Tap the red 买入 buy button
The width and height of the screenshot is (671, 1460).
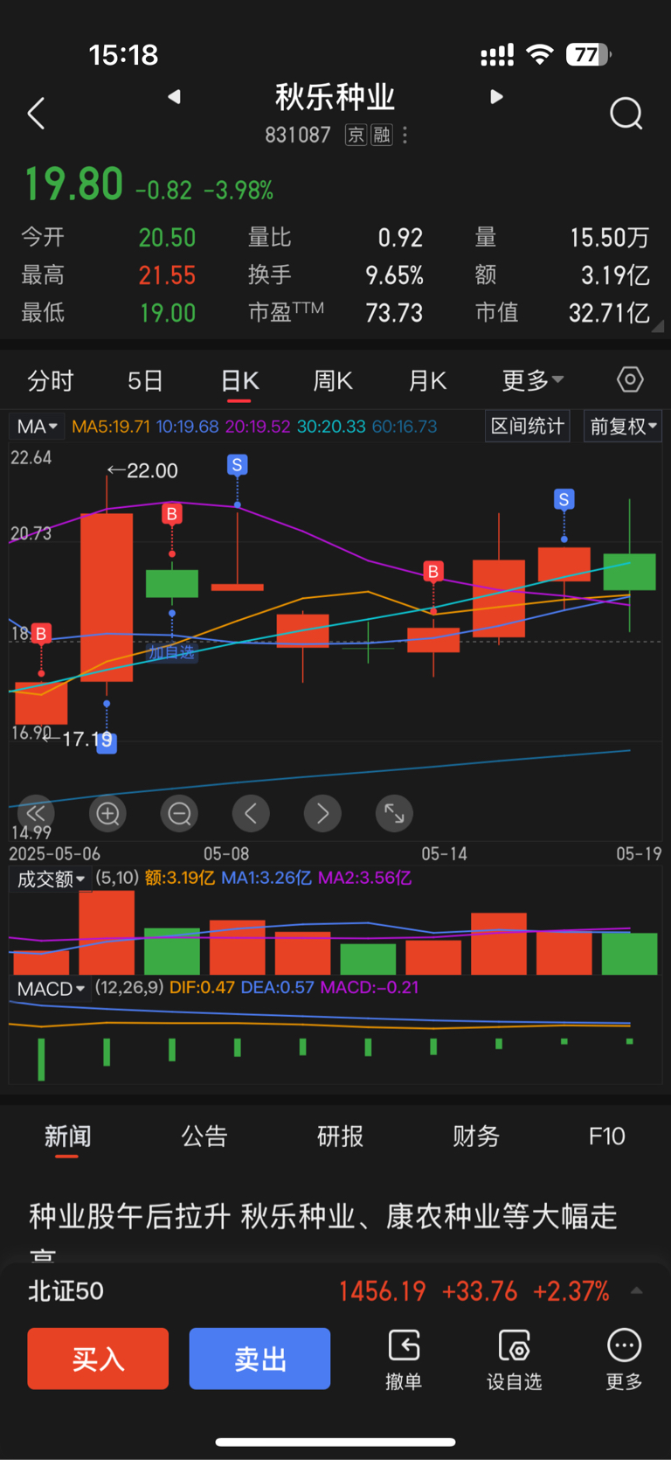coord(98,1359)
